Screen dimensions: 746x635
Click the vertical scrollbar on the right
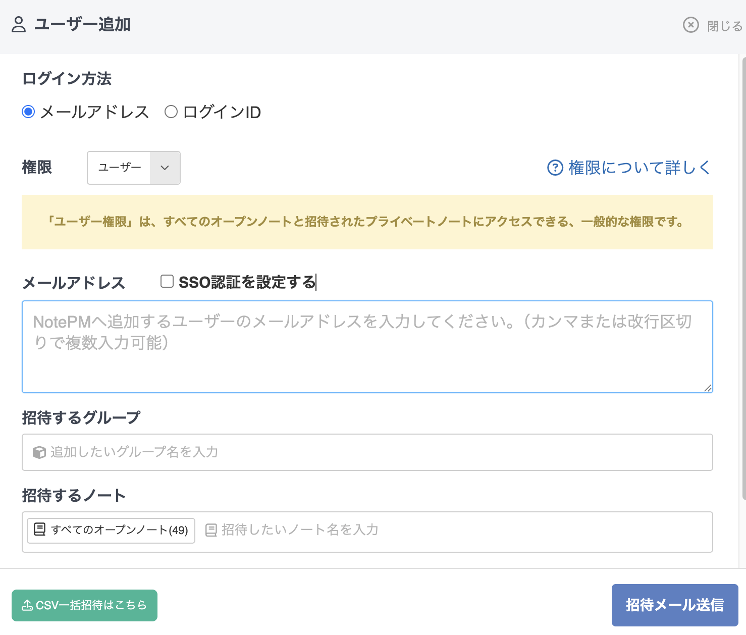point(743,278)
